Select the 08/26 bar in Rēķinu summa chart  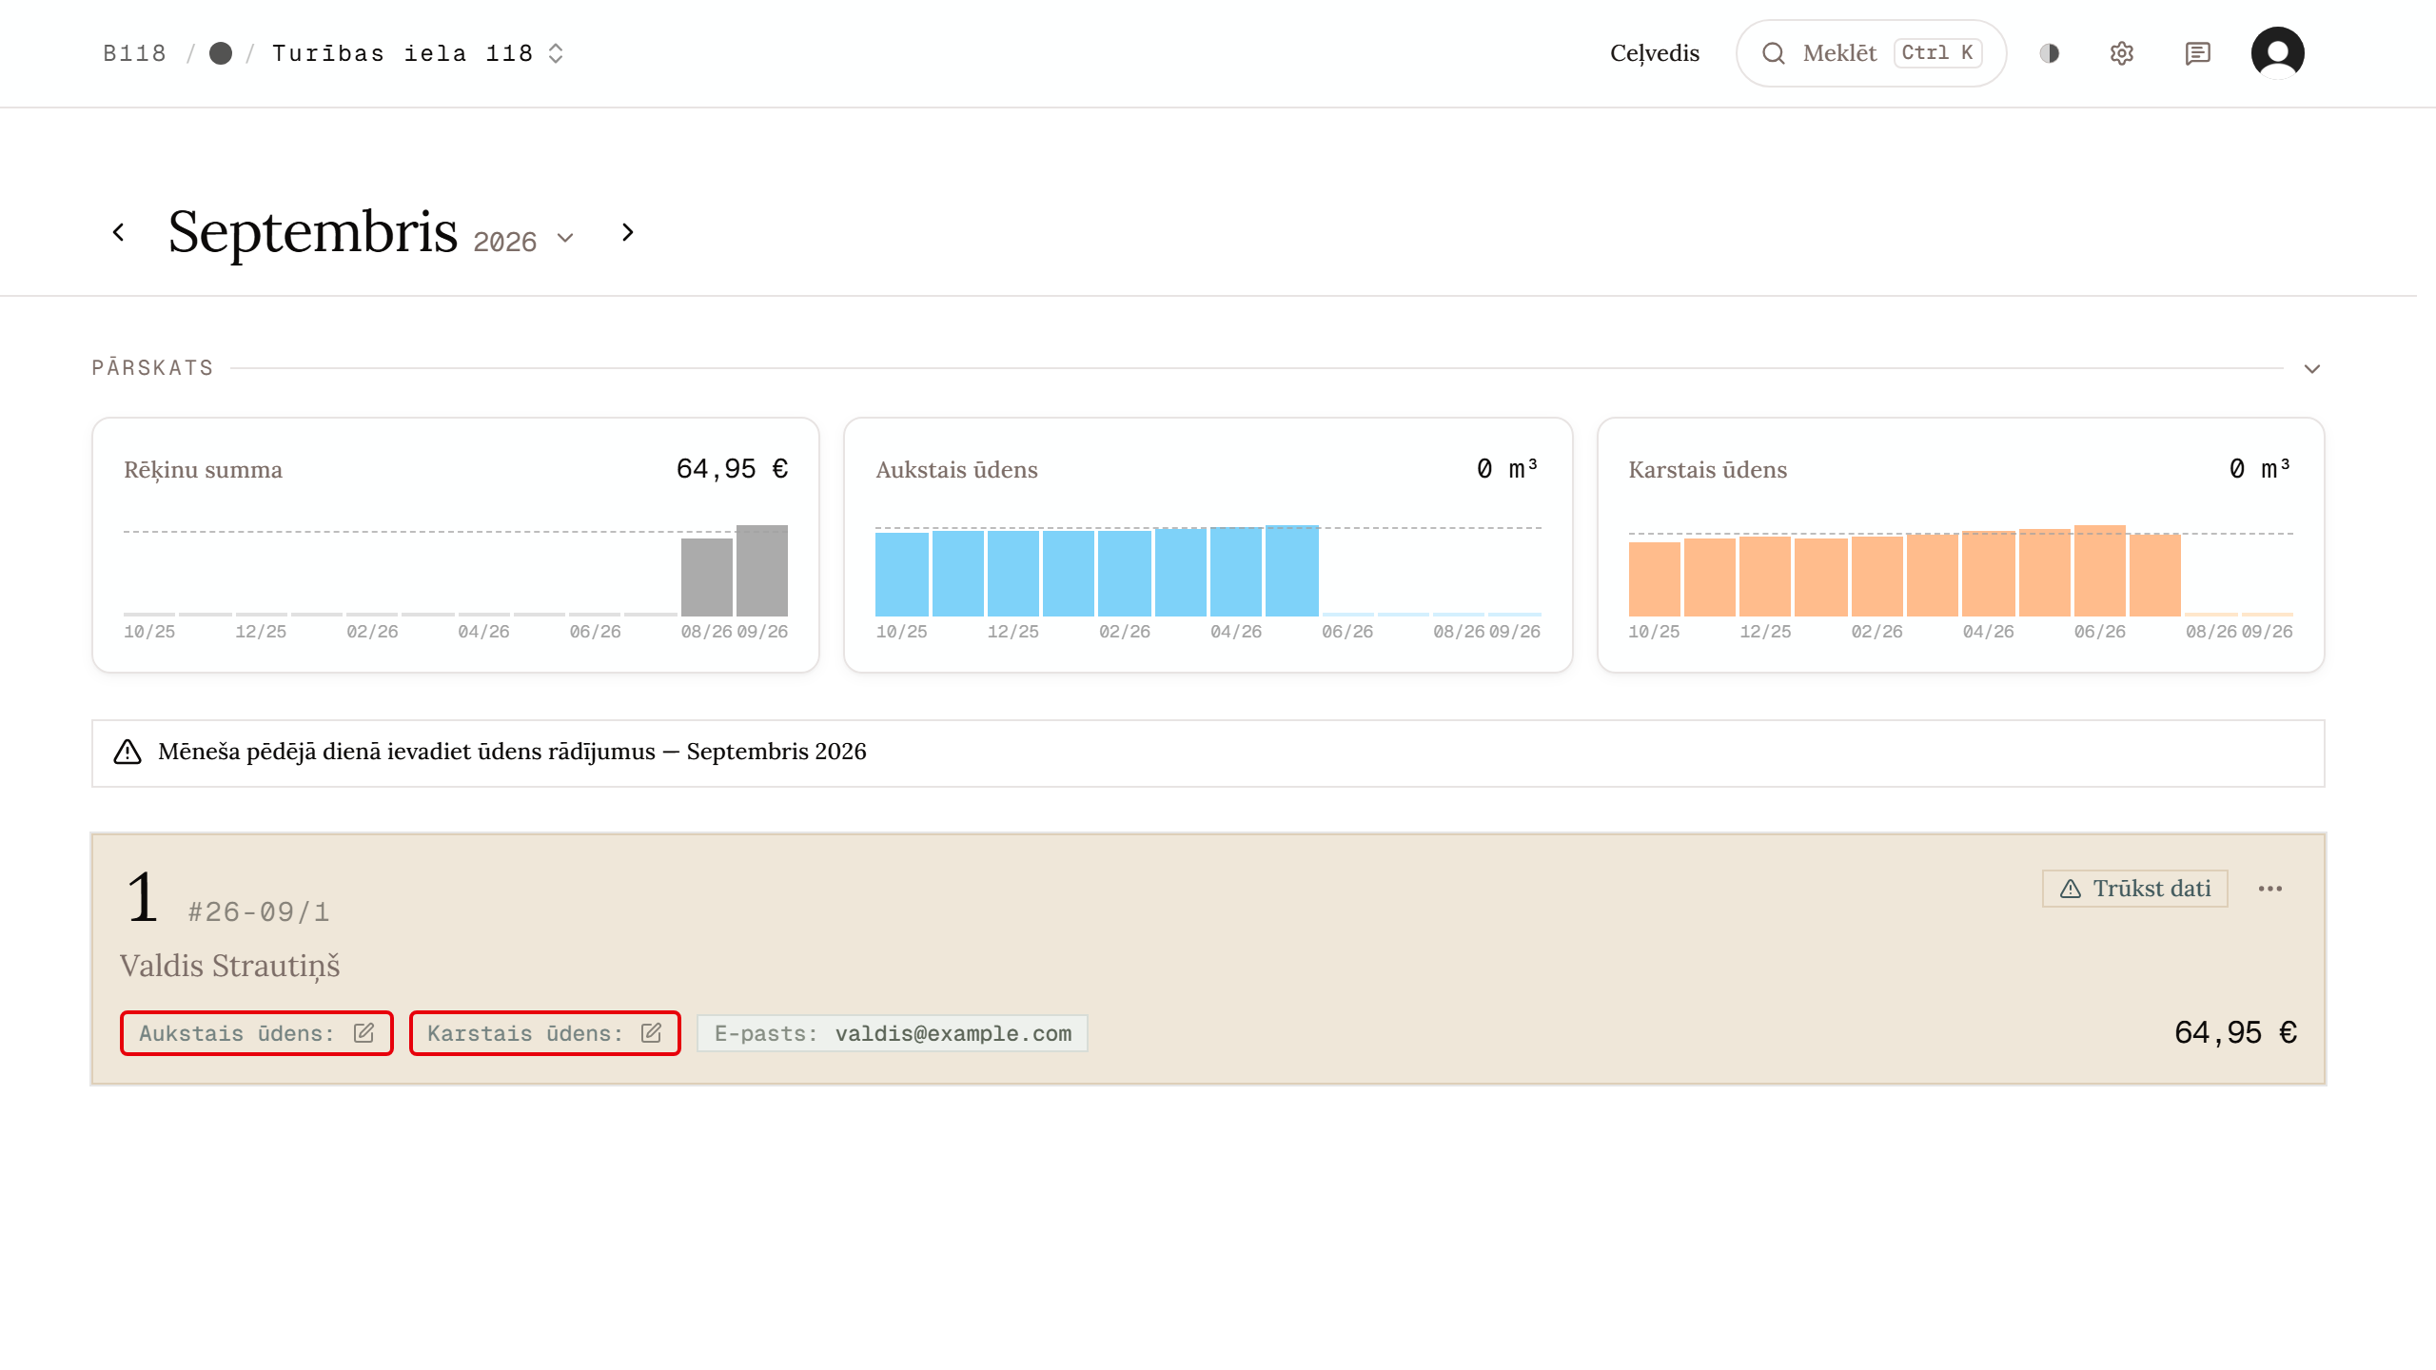707,577
